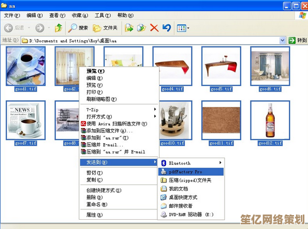
Task: Select the good7.tif news thumbnail
Action: coord(25,120)
